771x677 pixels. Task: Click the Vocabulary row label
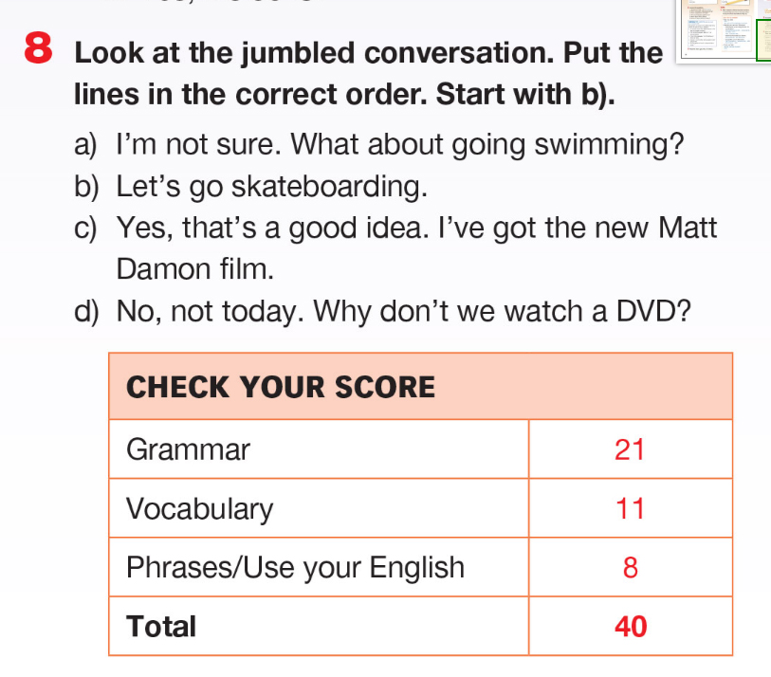(x=200, y=509)
